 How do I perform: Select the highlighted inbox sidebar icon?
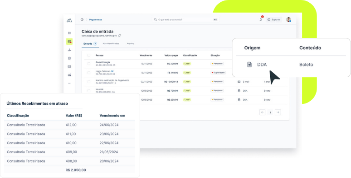coord(69,42)
